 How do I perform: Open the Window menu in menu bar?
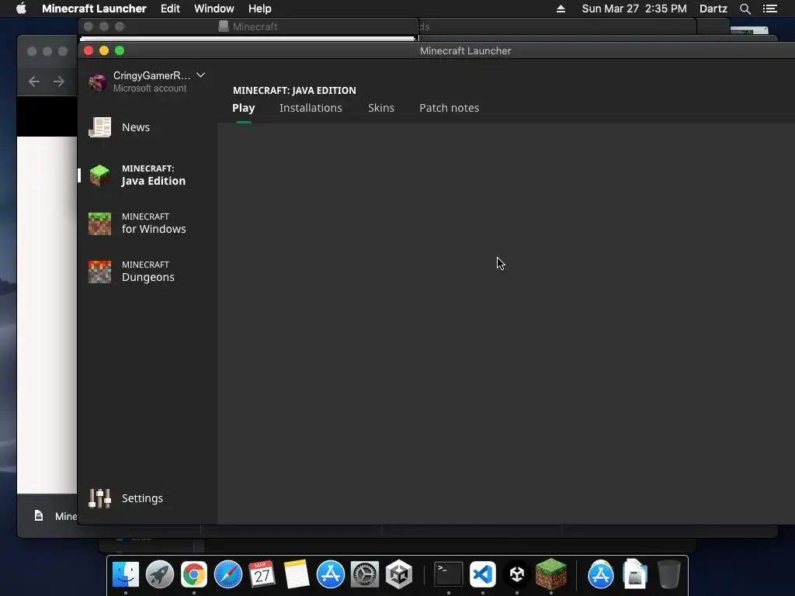pyautogui.click(x=214, y=9)
